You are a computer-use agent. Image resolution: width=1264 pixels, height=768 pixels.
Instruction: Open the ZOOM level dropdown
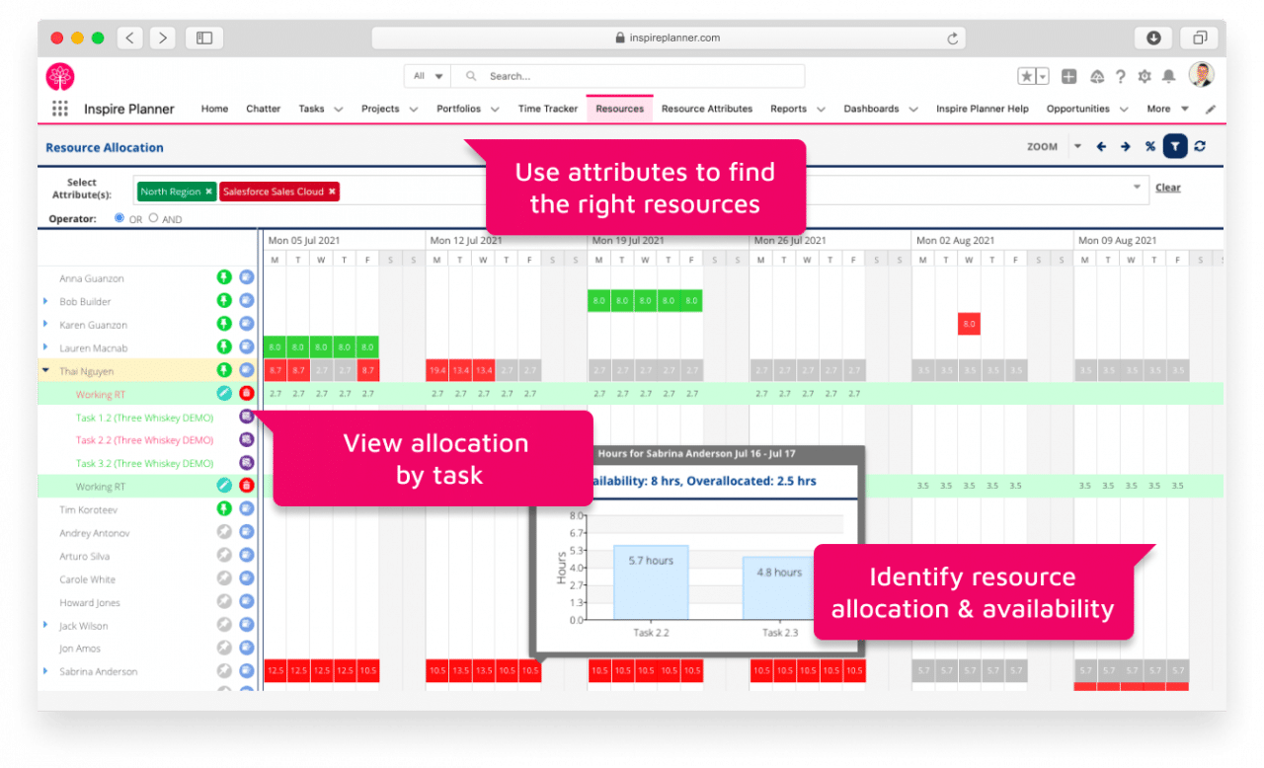pos(1079,146)
